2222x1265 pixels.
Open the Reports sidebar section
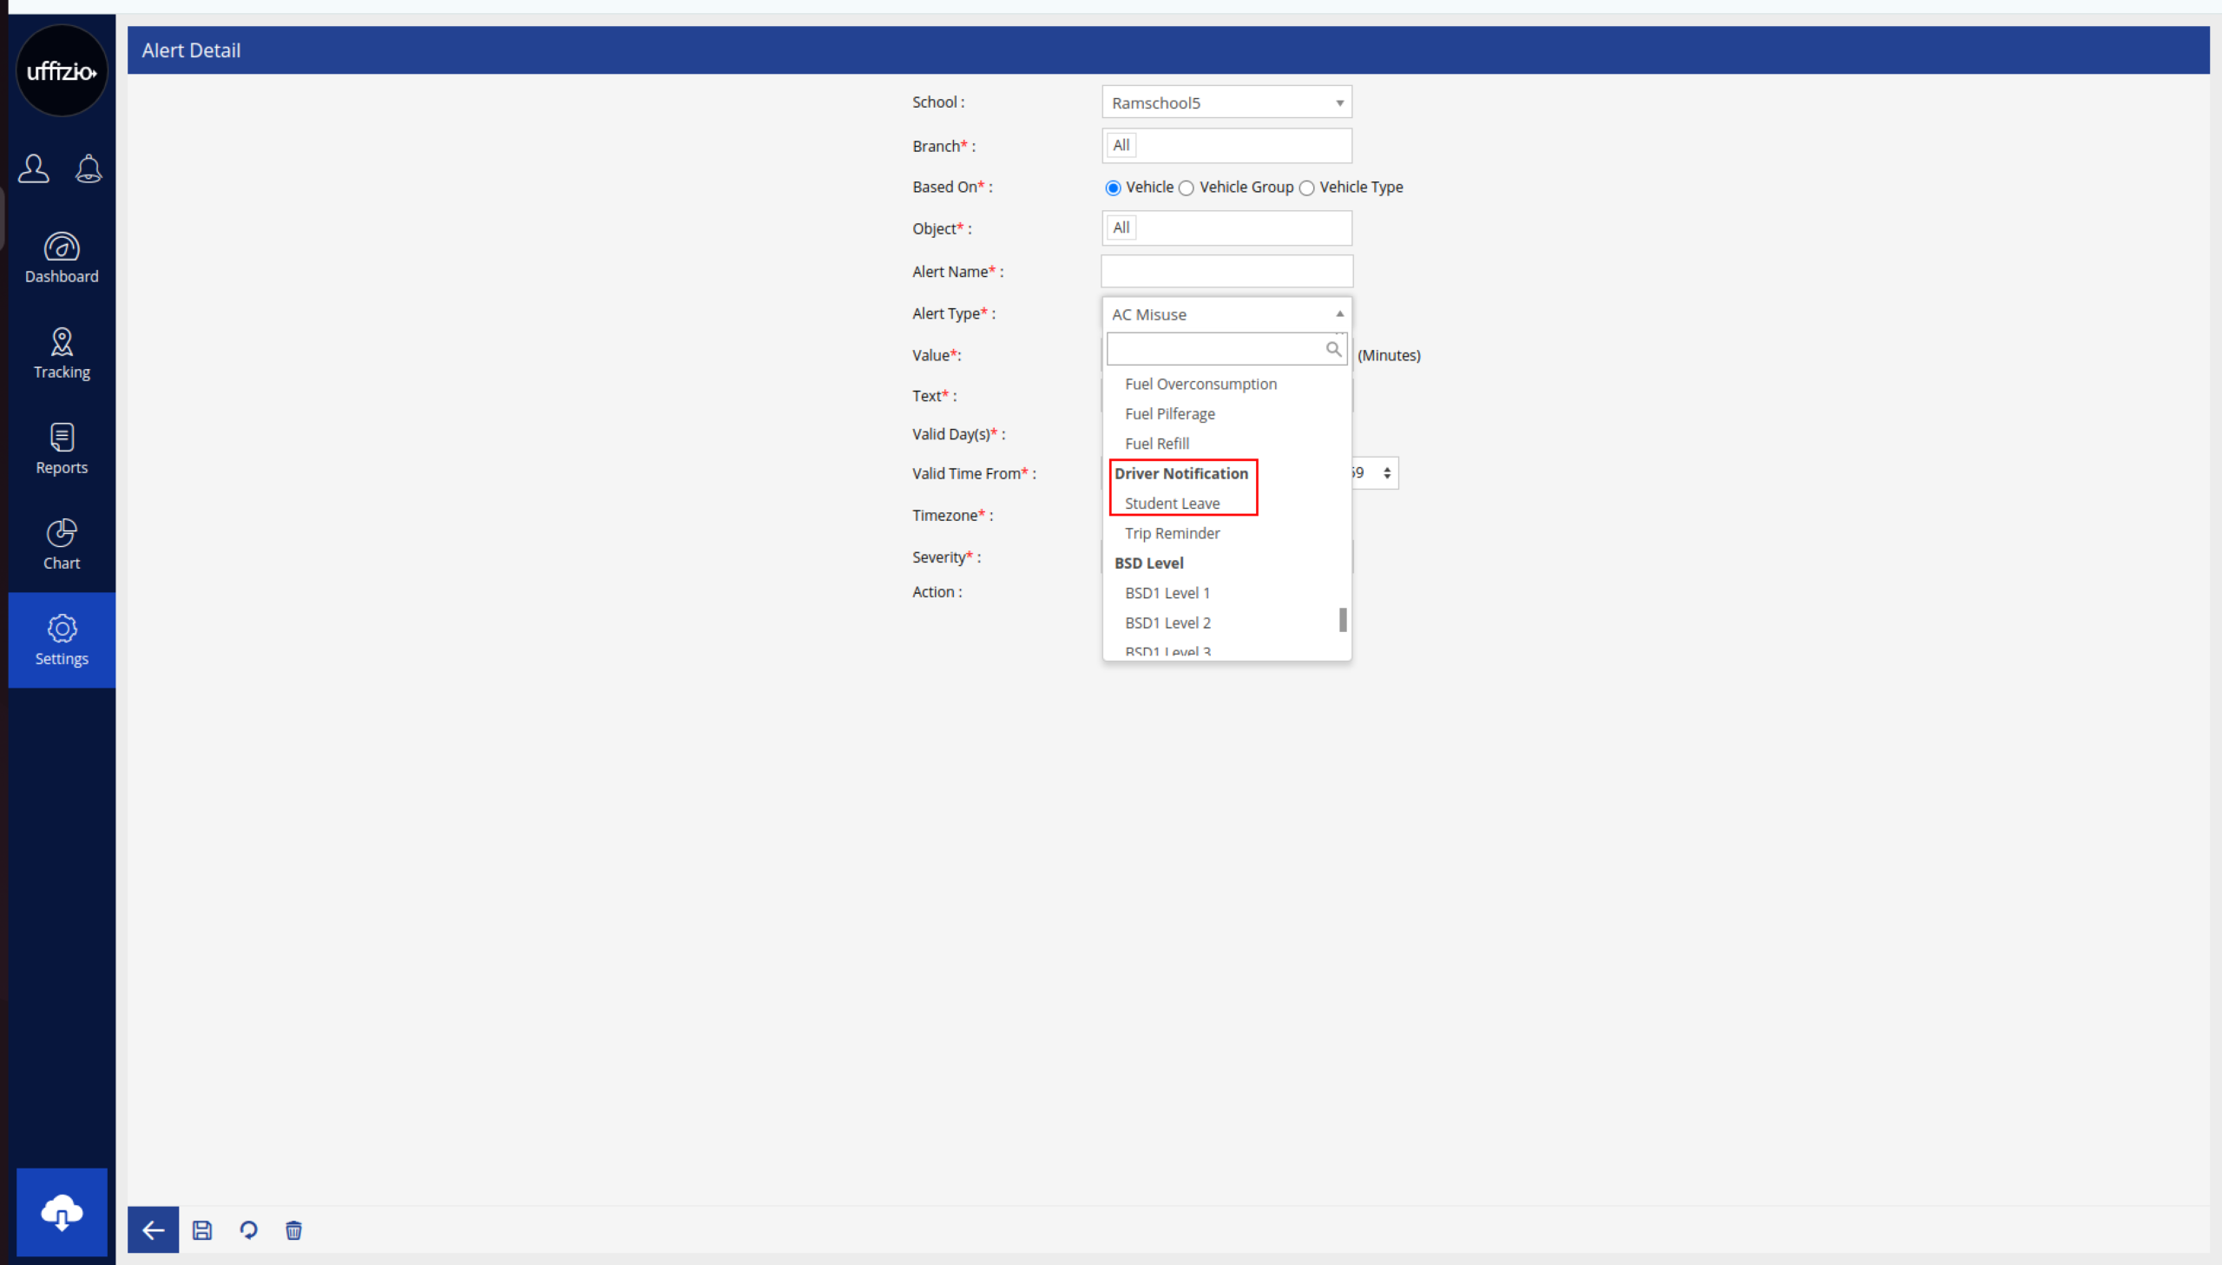click(62, 449)
